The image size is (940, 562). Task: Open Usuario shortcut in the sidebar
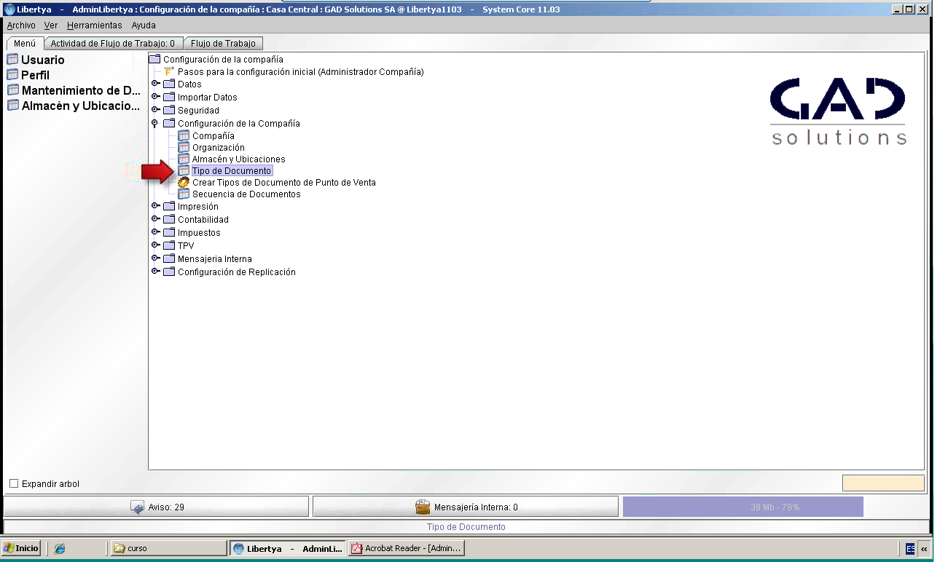click(x=43, y=60)
